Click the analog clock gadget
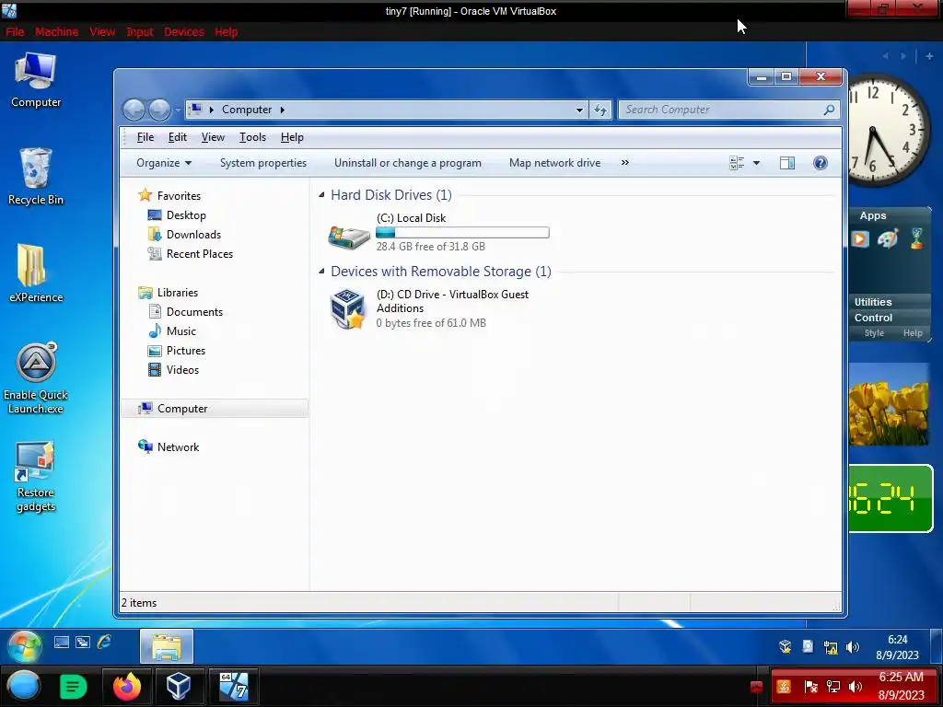Viewport: 943px width, 707px height. tap(889, 130)
